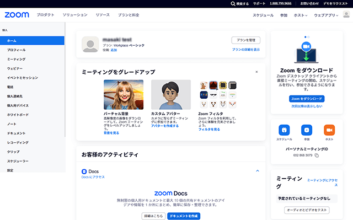
Task: Open the ウェブアプリ dropdown menu
Action: [326, 15]
